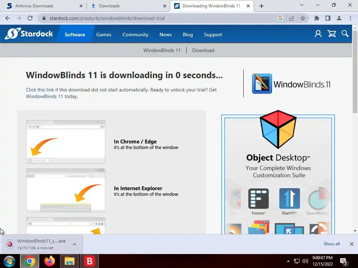Click the Chrome taskbar icon

pos(29,261)
